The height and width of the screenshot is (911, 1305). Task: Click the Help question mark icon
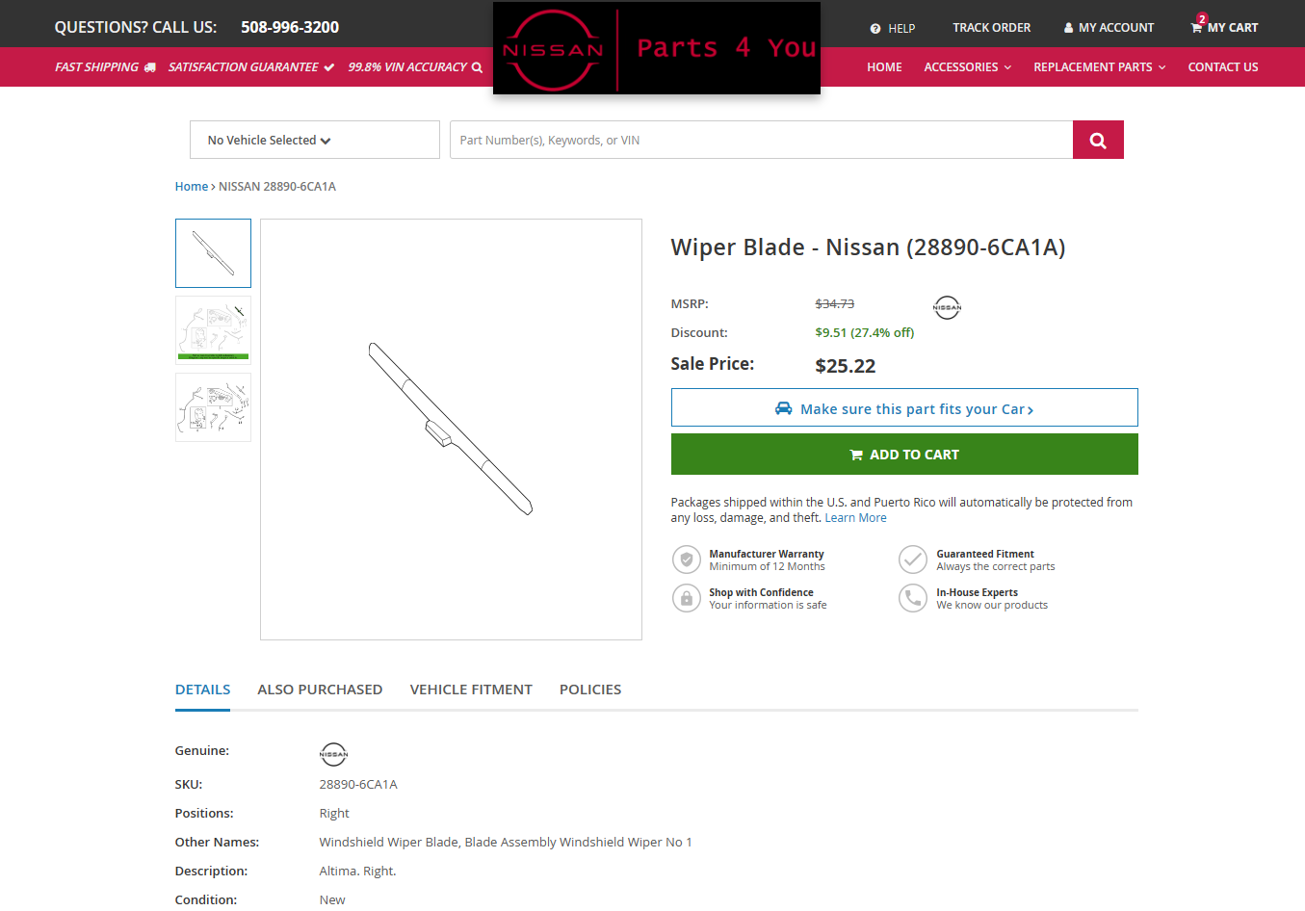(x=874, y=29)
